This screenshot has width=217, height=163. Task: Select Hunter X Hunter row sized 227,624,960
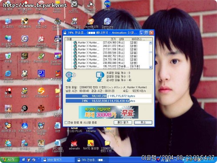107,43
